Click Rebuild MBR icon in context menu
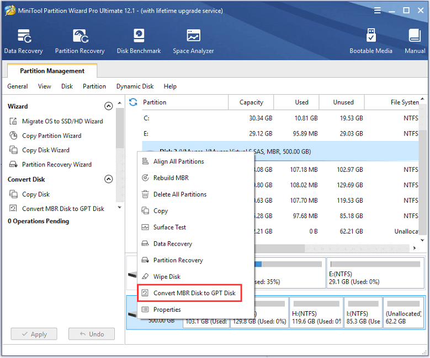Screen dimensions: 430x358 (145, 178)
